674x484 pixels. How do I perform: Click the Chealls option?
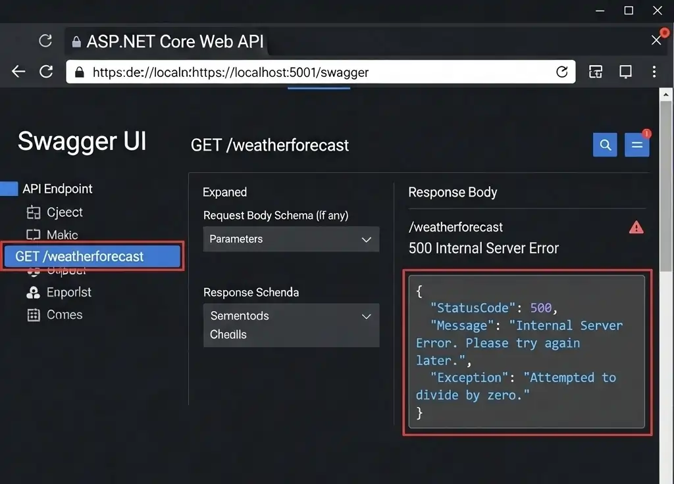coord(228,335)
